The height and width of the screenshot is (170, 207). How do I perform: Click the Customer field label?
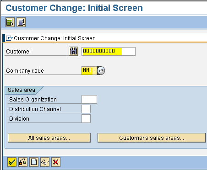(x=19, y=52)
